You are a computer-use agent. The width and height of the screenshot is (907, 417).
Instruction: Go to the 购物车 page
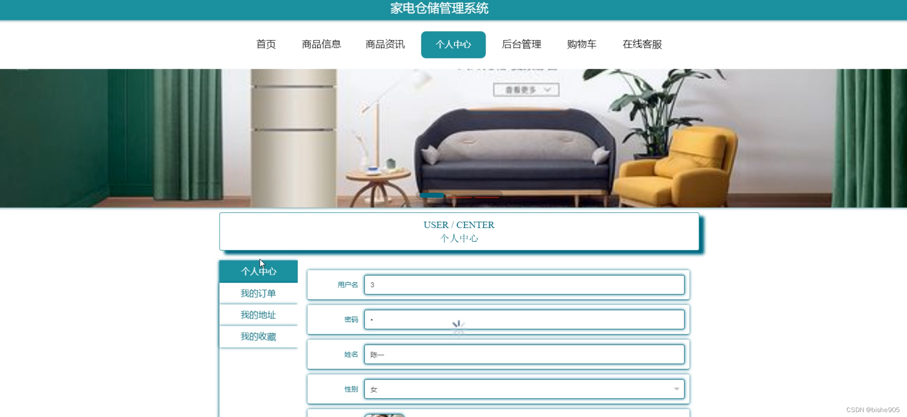click(582, 44)
